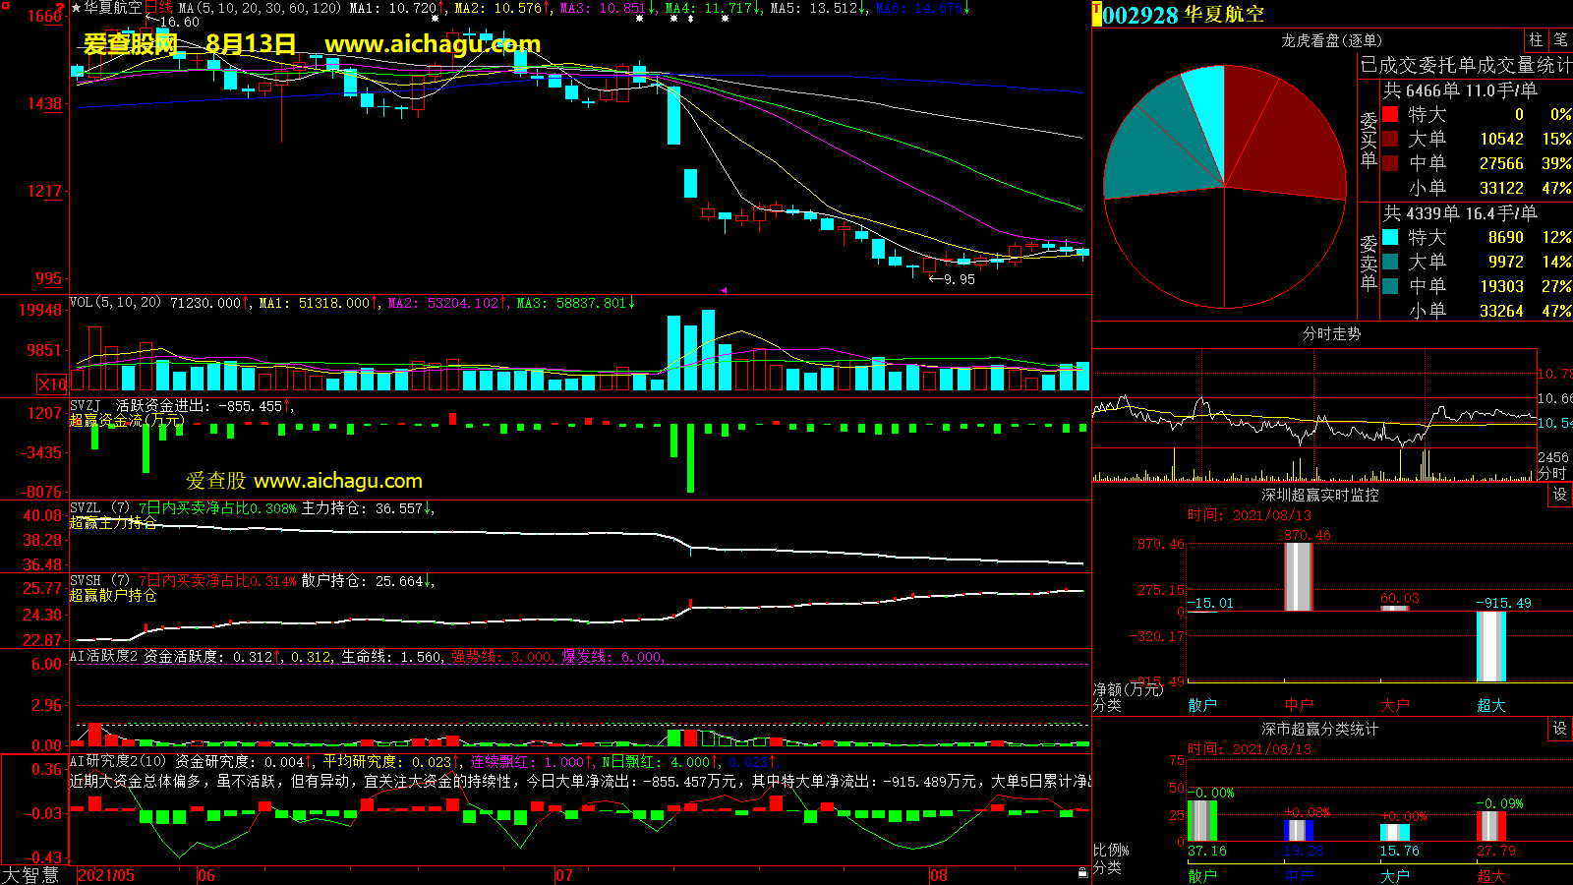1573x885 pixels.
Task: Click the red square icon in top-left corner
Action: [6, 7]
